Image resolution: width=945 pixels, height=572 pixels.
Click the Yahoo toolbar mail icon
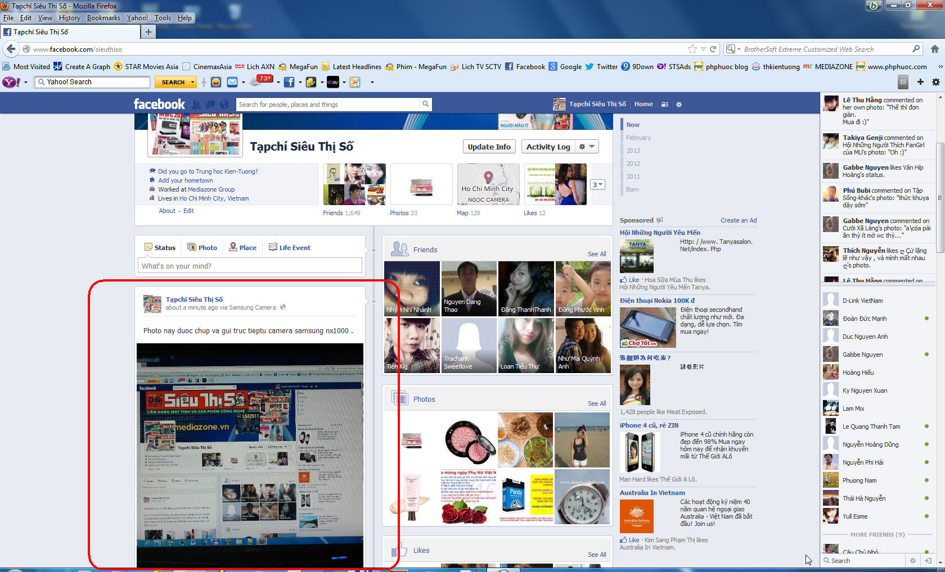[232, 82]
